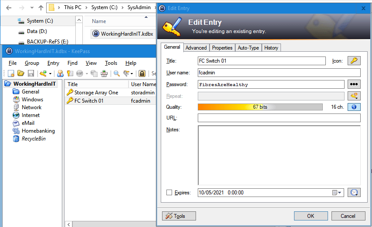Open the Help menu in KeePass
Screen dimensions: 372x227
[x=131, y=63]
